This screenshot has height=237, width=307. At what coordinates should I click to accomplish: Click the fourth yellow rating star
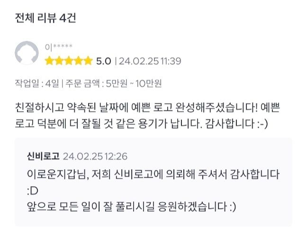pyautogui.click(x=79, y=61)
